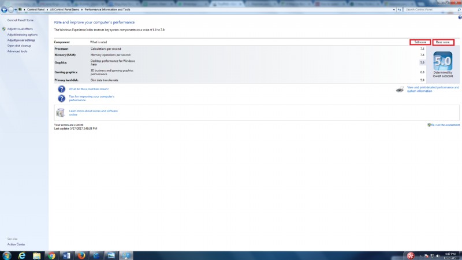Screen dimensions: 462x260
Task: Click software box icon beside Learn more
Action: 61,113
